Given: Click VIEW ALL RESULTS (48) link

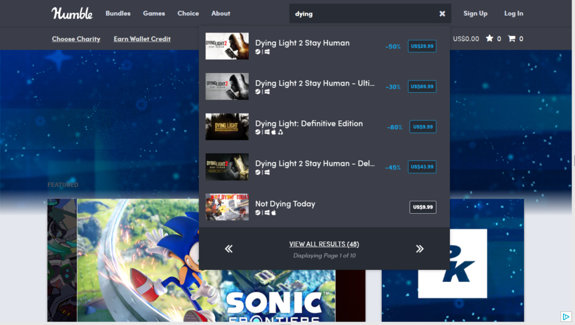Looking at the screenshot, I should 324,244.
